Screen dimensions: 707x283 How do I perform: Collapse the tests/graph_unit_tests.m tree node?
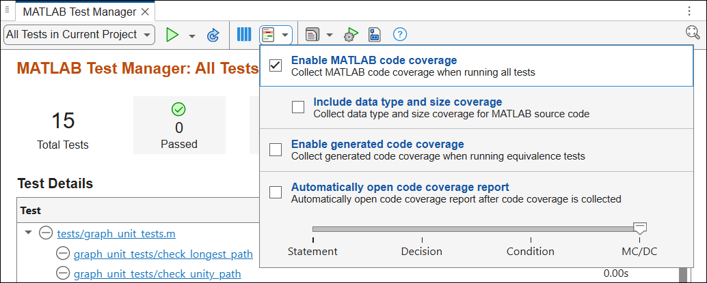29,233
